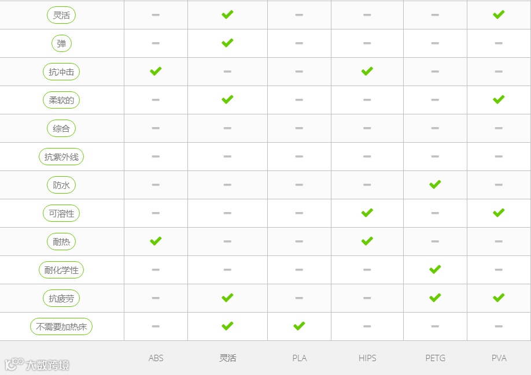Click the PVA checkmark in 抗疲劳 row
The height and width of the screenshot is (375, 531).
click(x=499, y=298)
